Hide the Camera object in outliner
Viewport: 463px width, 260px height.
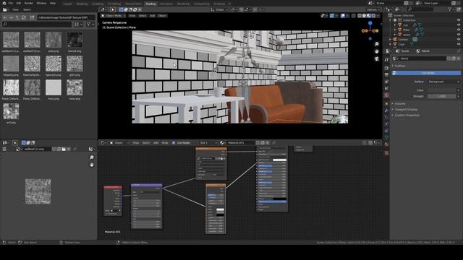click(x=459, y=40)
